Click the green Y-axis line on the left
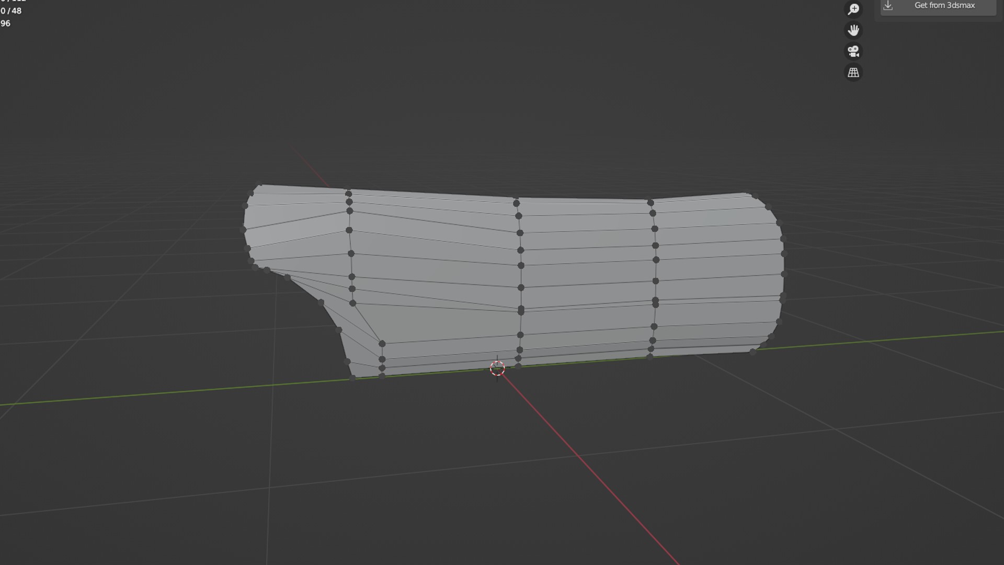This screenshot has width=1004, height=565. point(157,393)
